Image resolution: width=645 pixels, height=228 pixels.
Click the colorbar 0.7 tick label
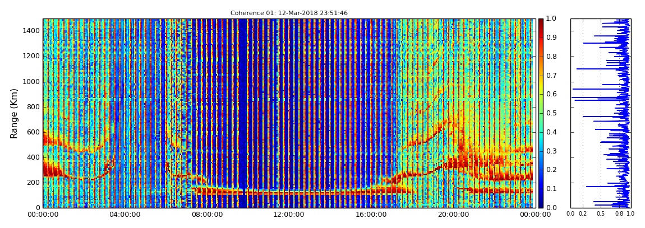click(x=550, y=76)
